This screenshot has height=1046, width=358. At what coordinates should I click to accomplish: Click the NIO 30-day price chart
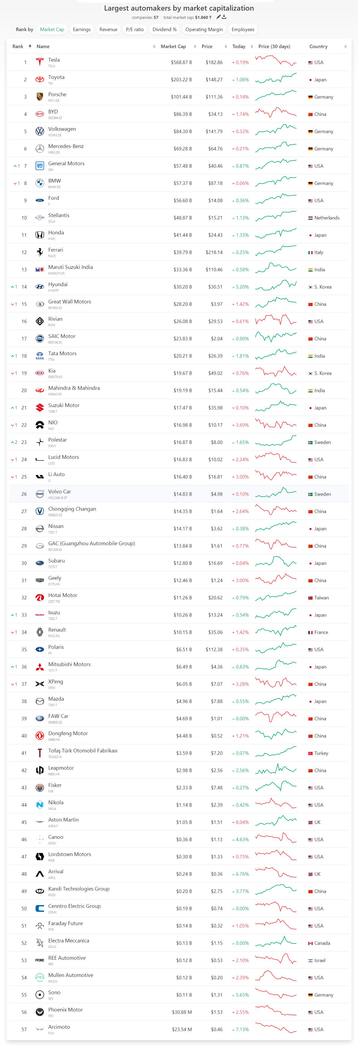point(276,425)
